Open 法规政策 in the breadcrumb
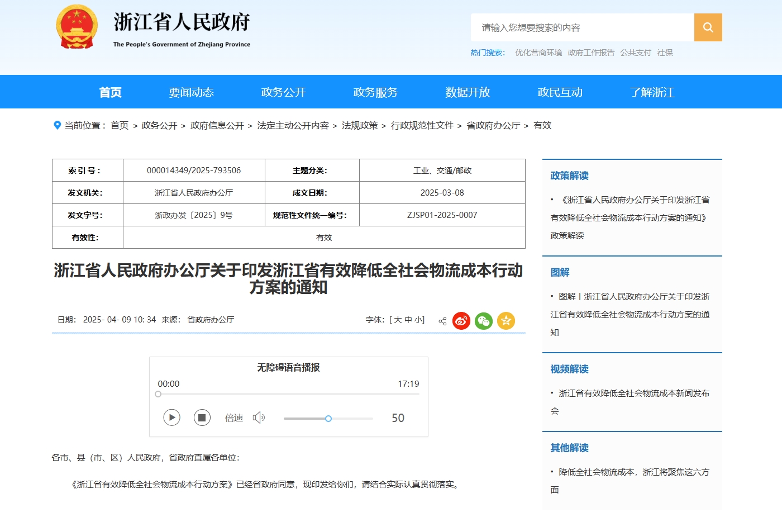This screenshot has height=517, width=782. pyautogui.click(x=360, y=125)
